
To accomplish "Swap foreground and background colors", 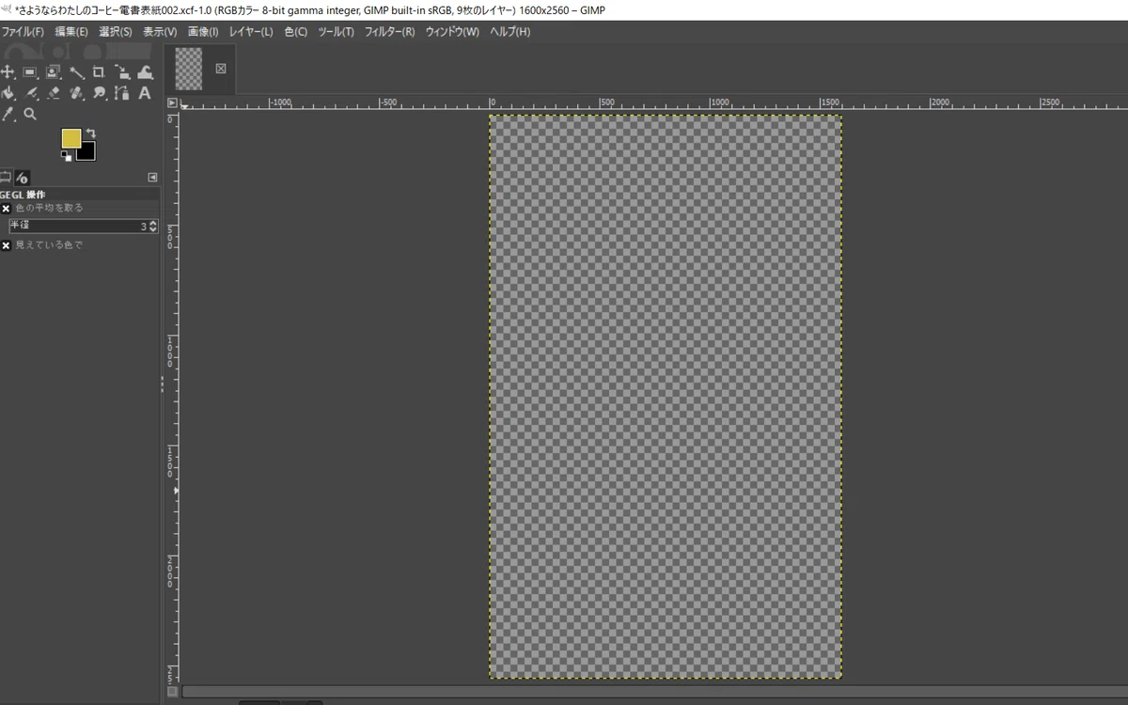I will pos(90,133).
